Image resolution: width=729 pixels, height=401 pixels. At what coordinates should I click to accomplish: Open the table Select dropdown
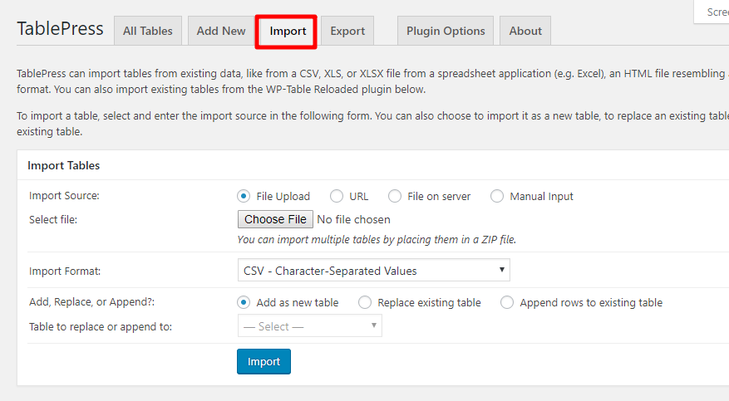point(309,326)
